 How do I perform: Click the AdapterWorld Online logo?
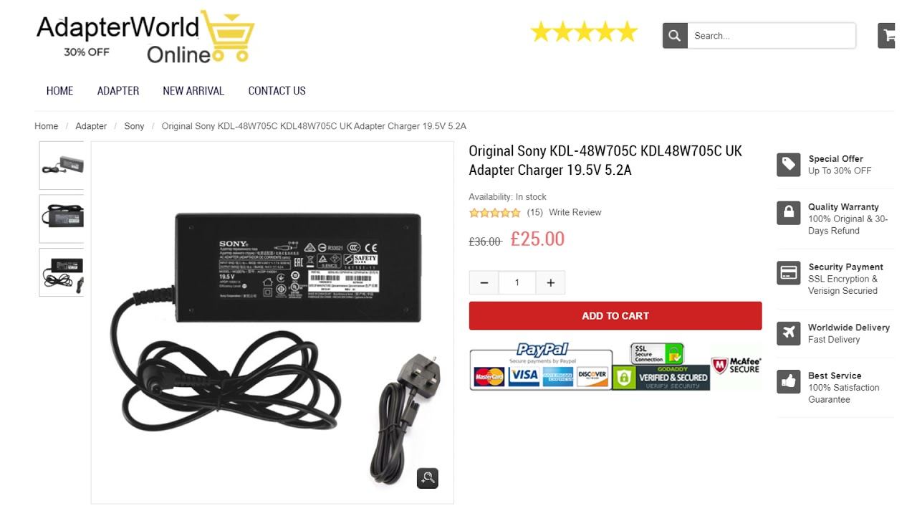click(x=145, y=37)
